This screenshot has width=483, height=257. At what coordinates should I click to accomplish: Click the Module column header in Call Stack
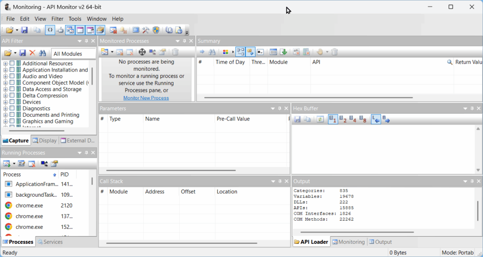[x=125, y=192]
